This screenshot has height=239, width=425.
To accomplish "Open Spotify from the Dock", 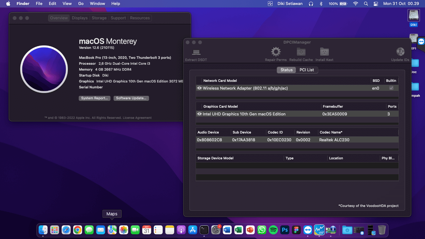I will pos(273,230).
